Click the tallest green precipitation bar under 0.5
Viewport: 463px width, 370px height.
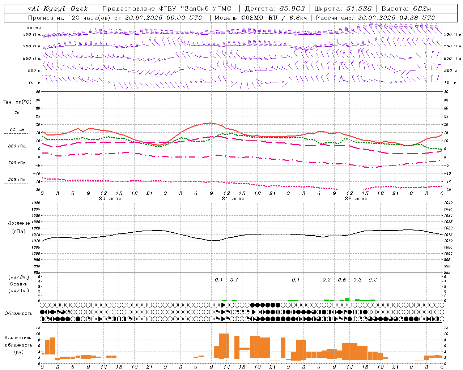347,299
